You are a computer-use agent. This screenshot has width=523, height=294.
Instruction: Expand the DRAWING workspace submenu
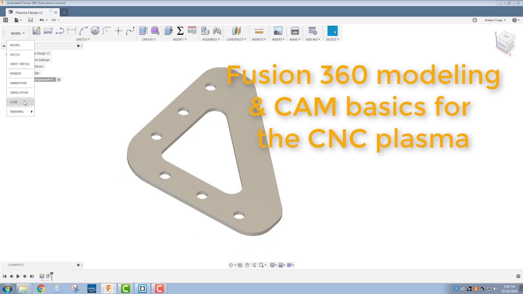[20, 111]
